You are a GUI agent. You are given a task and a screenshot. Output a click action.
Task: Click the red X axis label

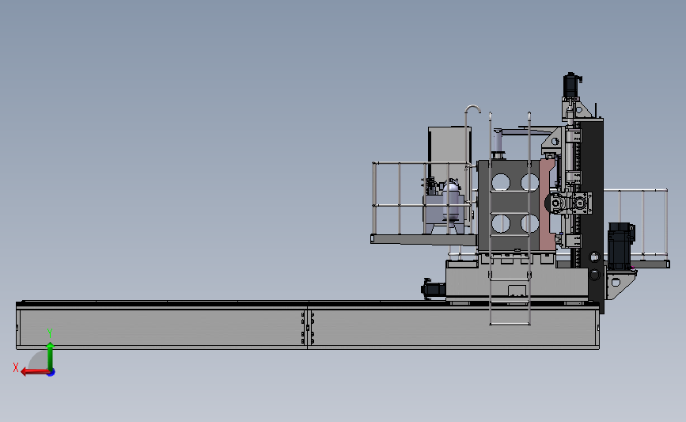16,367
